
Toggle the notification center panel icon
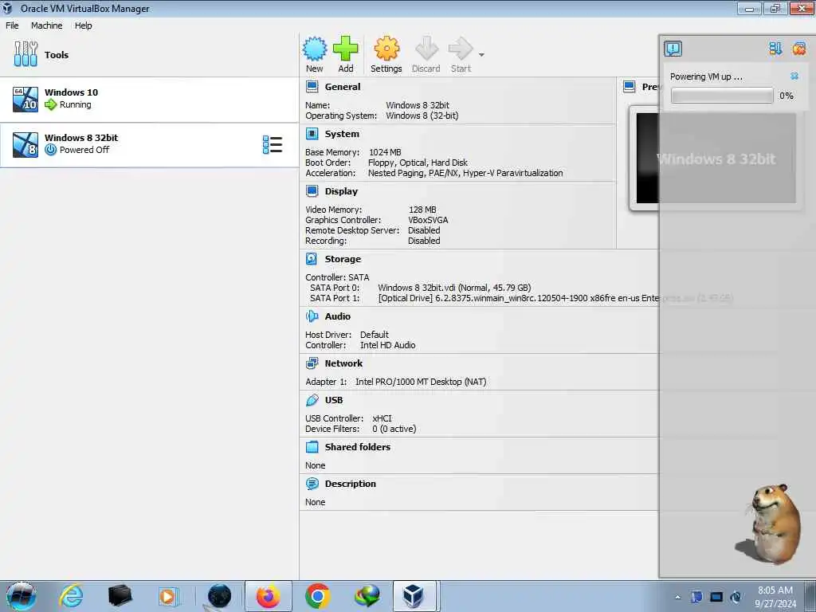coord(673,49)
